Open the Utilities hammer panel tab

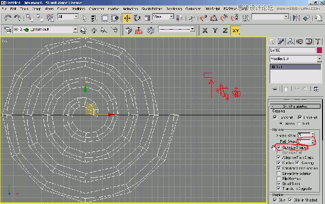[x=317, y=41]
